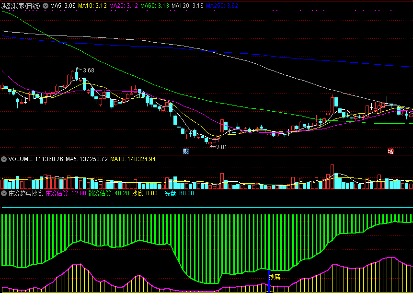Click the volume MA10: 140324.94 label
The image size is (413, 293).
click(133, 159)
